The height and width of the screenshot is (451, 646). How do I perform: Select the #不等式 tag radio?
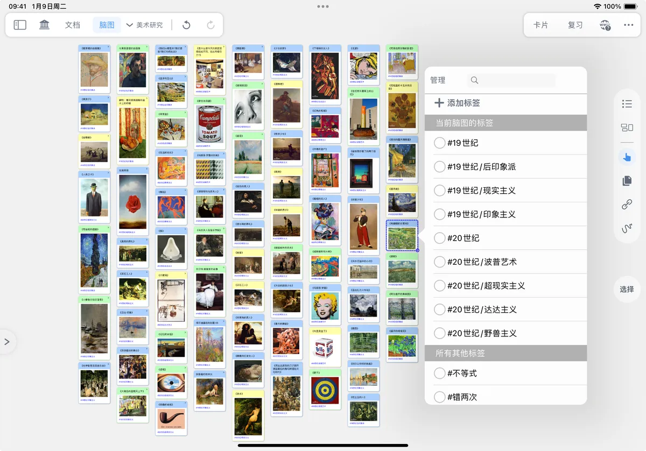[439, 374]
